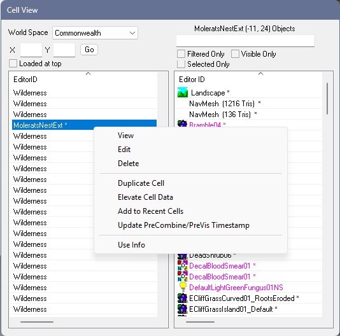Viewport: 340px width, 336px height.
Task: Select the MoleratsNestExt * cell row
Action: [x=84, y=125]
